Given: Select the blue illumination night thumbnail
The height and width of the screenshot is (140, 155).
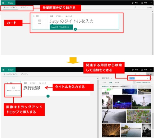Looking at the screenshot, I should tap(122, 102).
